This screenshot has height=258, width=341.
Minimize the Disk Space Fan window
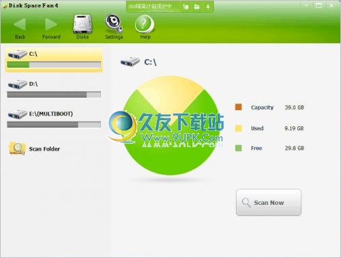pos(306,5)
